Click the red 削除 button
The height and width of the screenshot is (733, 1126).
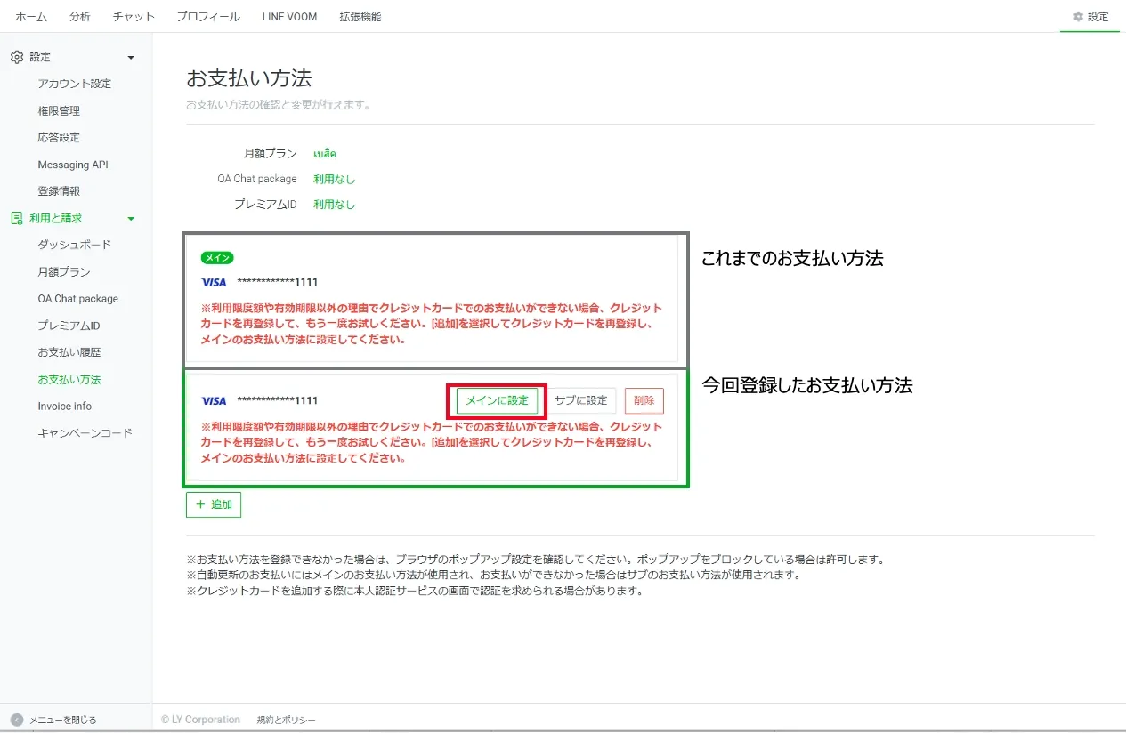click(x=644, y=400)
